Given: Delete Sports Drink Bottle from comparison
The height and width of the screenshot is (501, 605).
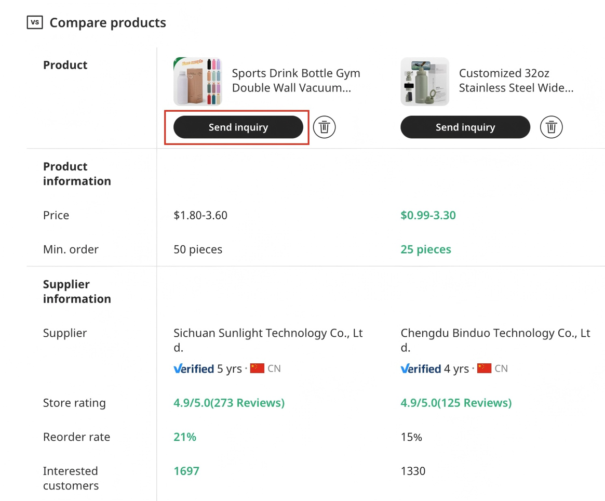Looking at the screenshot, I should (x=324, y=127).
